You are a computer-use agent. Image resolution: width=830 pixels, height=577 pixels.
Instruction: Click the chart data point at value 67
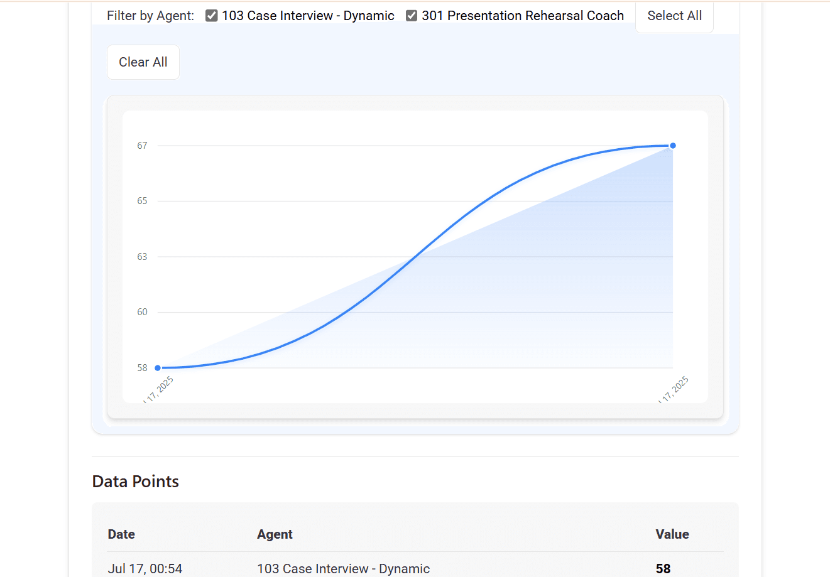point(673,146)
